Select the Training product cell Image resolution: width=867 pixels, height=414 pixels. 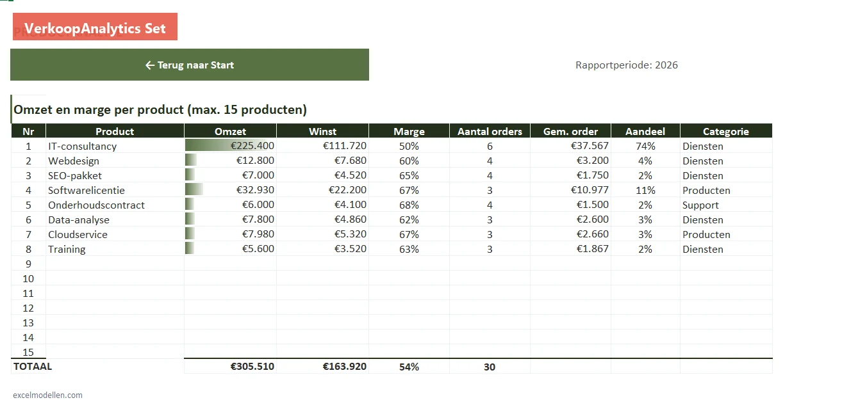(x=115, y=249)
